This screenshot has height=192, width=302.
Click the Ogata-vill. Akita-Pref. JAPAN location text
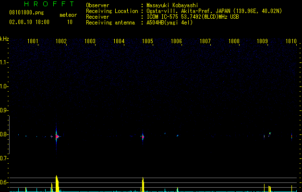coord(214,11)
